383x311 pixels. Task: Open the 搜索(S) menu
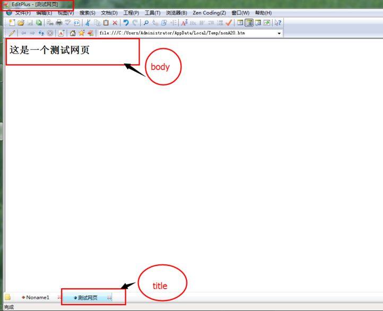pyautogui.click(x=88, y=13)
